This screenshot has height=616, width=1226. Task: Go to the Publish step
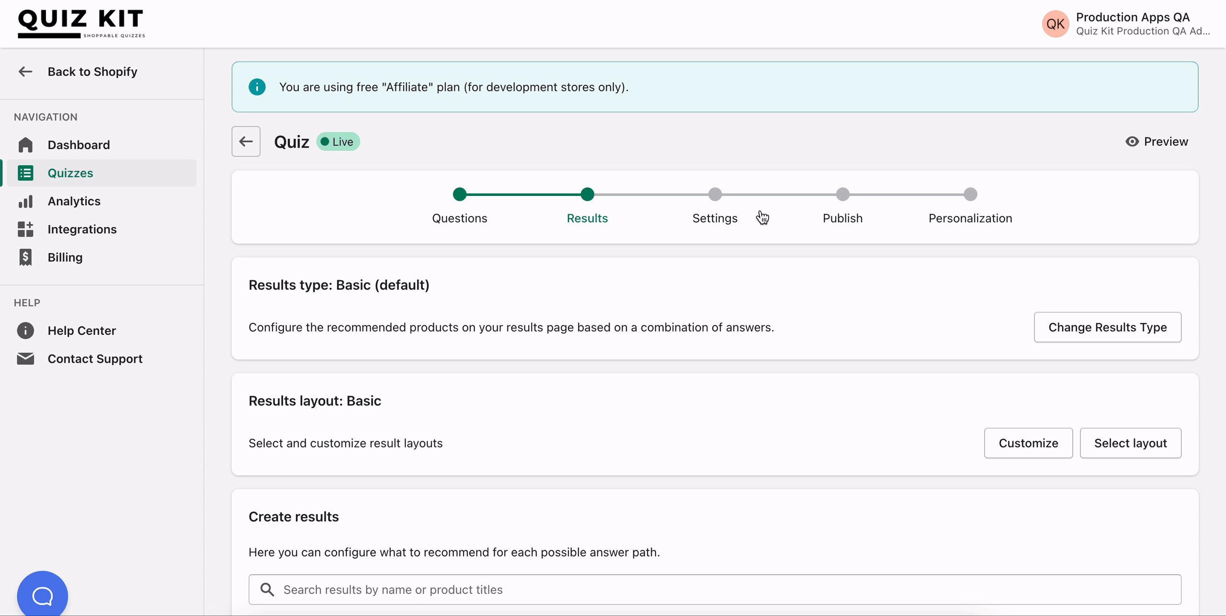point(842,218)
